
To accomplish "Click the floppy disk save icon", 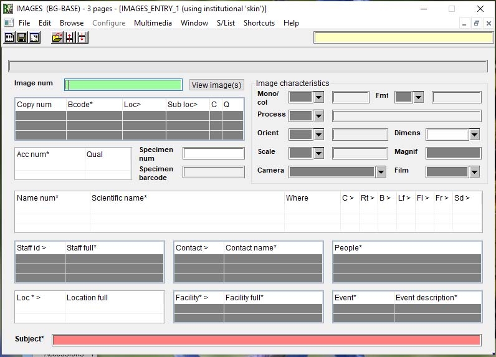I will click(x=22, y=38).
